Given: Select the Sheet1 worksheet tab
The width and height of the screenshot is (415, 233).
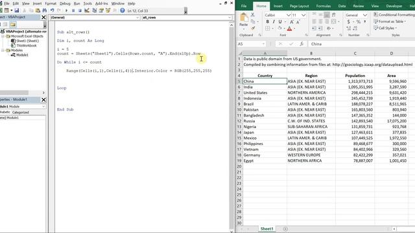Looking at the screenshot, I should (x=267, y=228).
